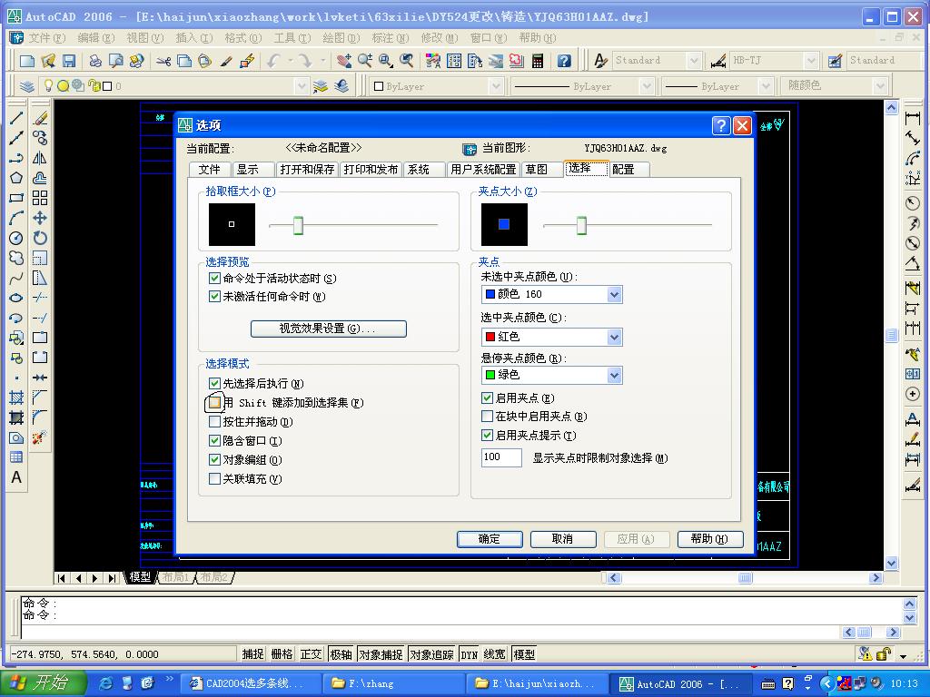Image resolution: width=930 pixels, height=697 pixels.
Task: Click the Hatch draw tool icon
Action: point(16,398)
